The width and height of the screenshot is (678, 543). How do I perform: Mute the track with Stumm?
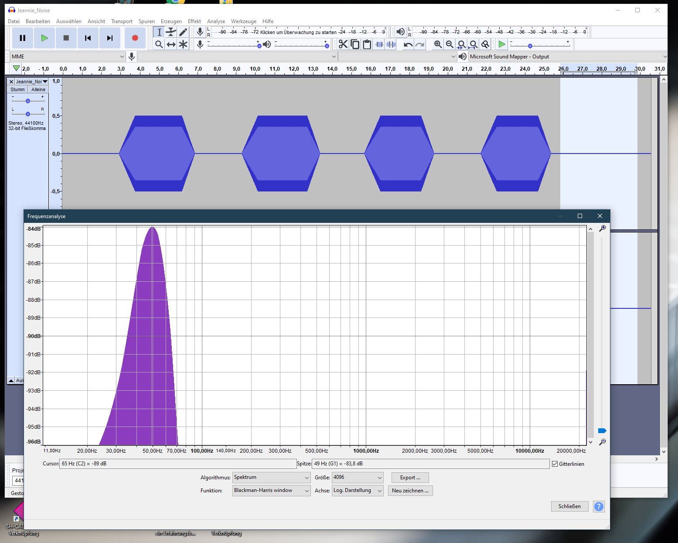(x=17, y=89)
